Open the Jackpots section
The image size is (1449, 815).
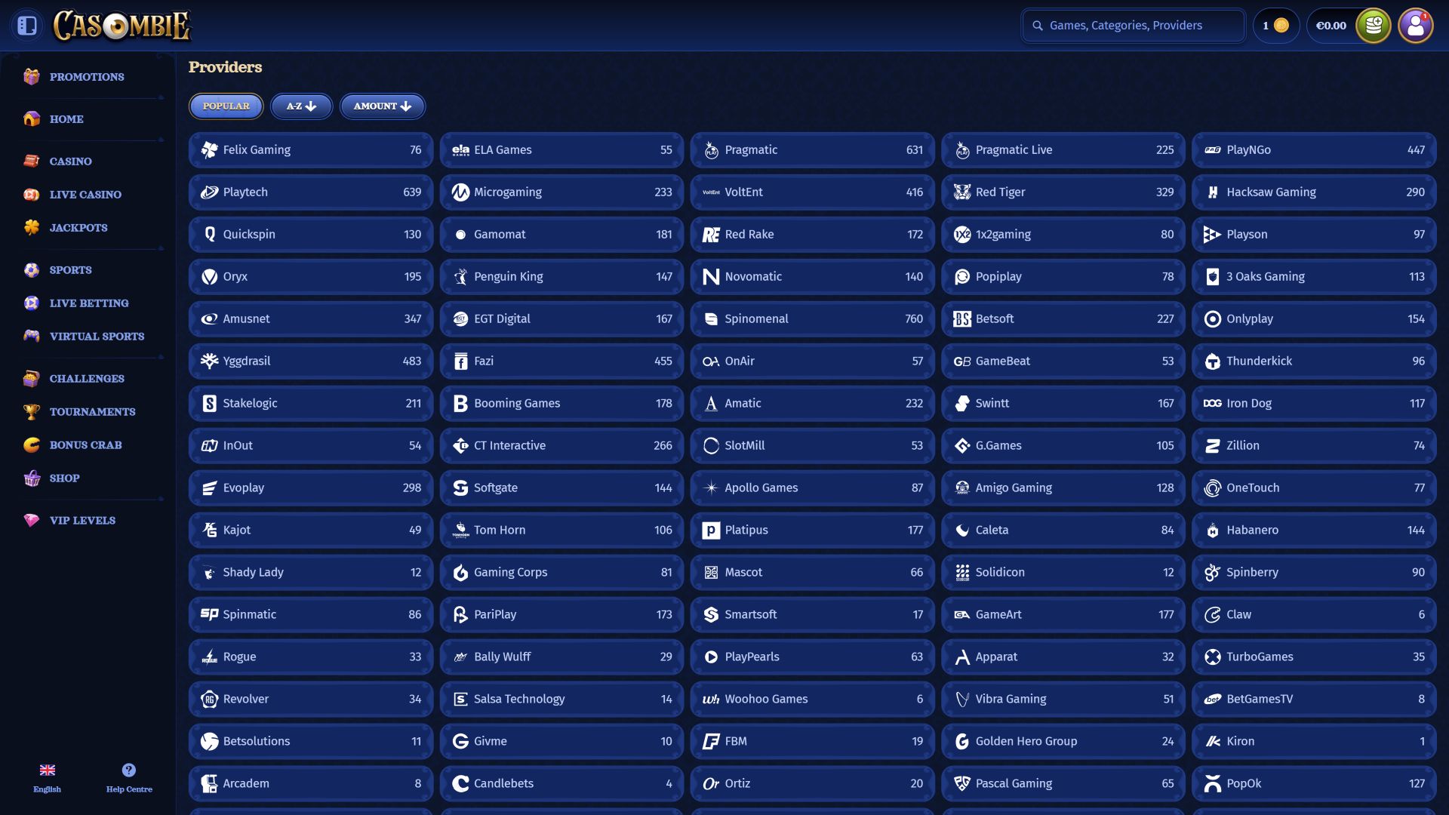click(x=78, y=228)
